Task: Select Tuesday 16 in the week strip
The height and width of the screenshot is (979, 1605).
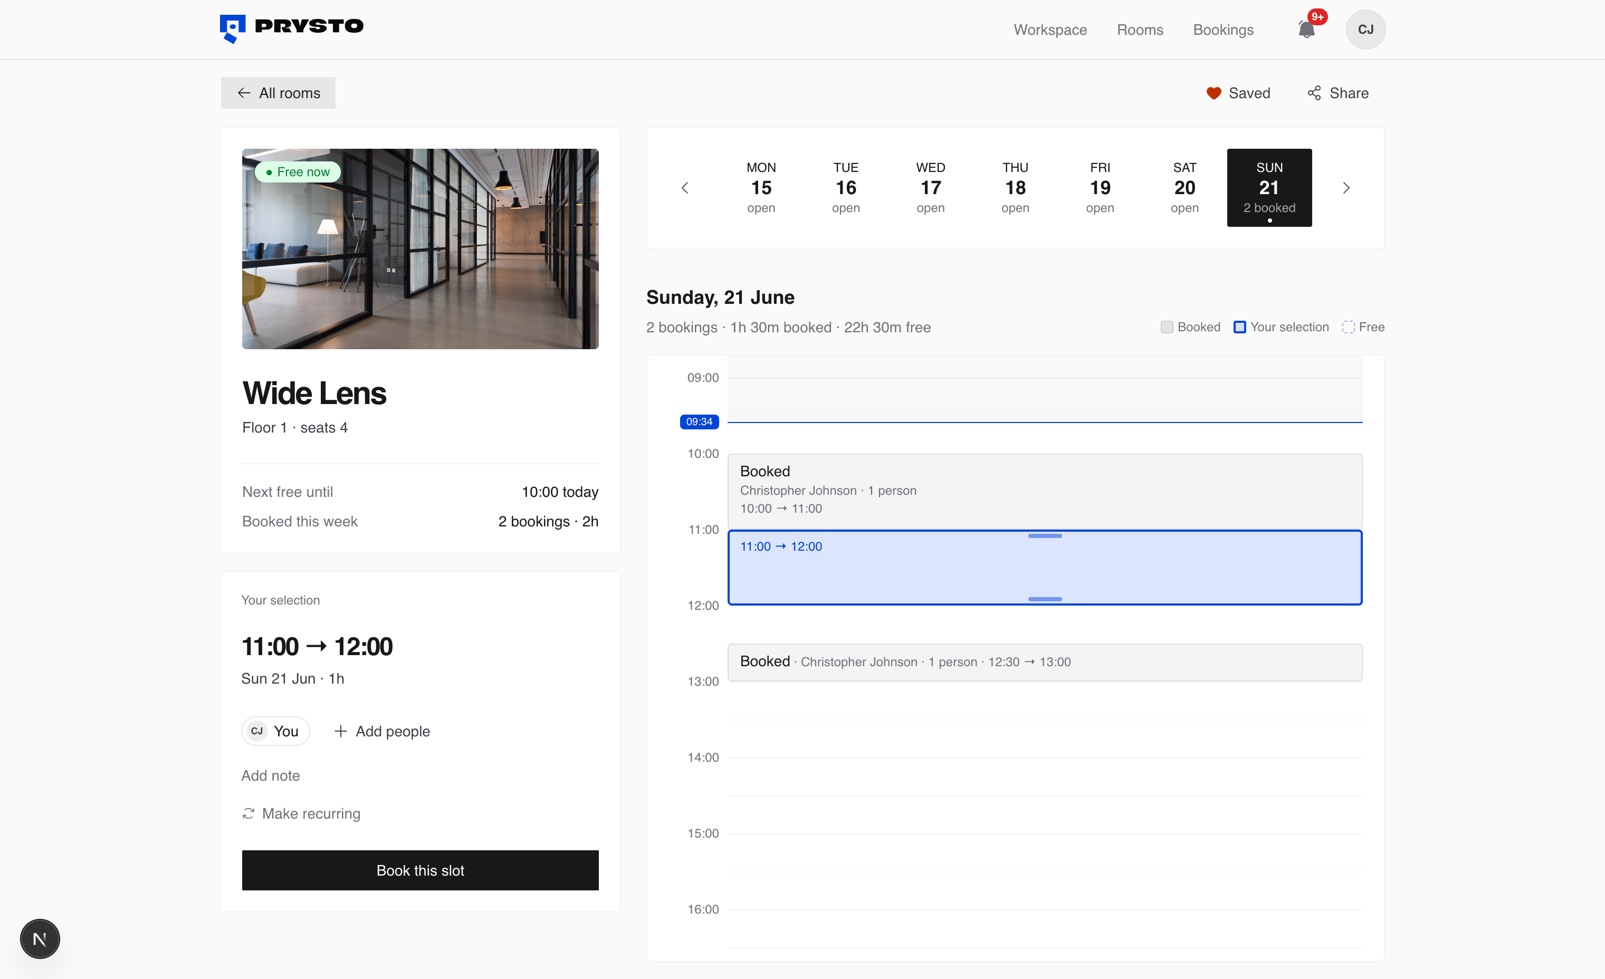Action: coord(845,188)
